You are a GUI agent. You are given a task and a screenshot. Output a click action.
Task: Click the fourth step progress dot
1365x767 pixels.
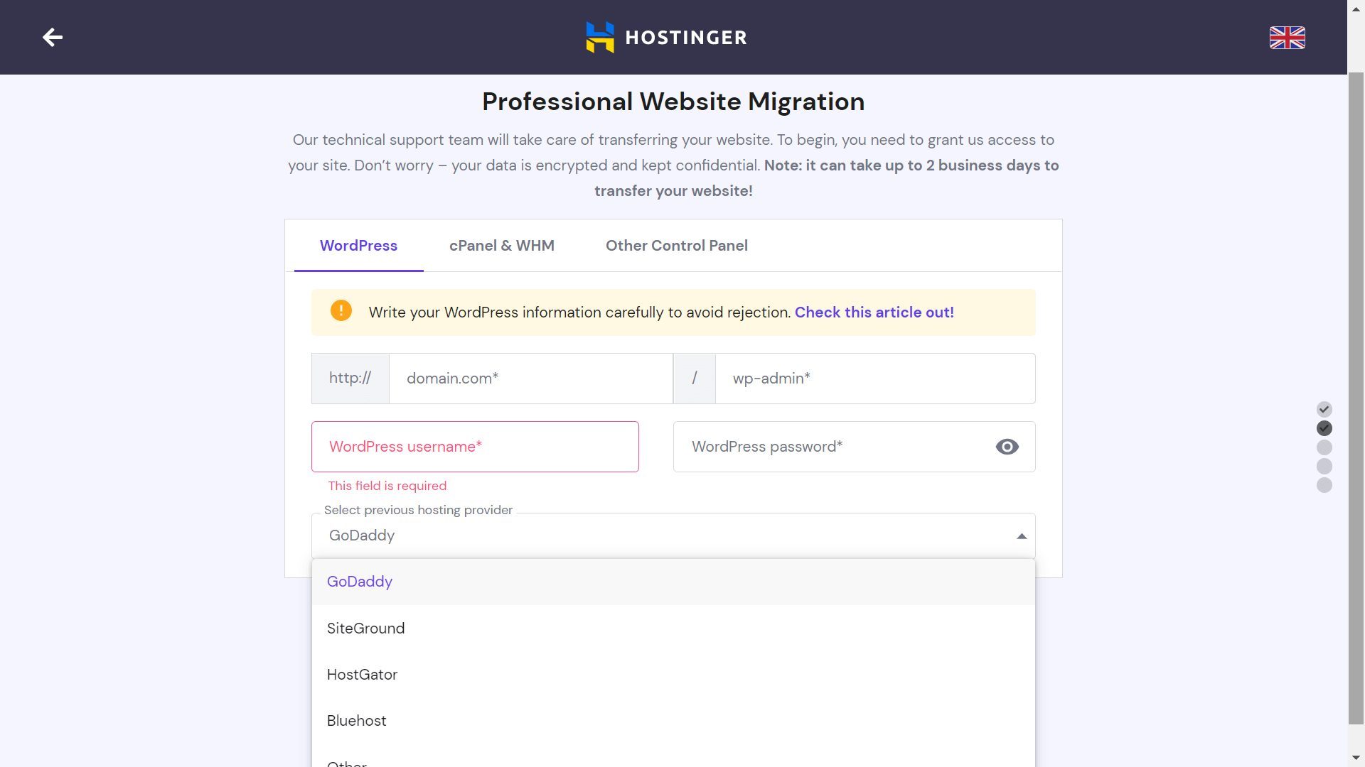(x=1324, y=466)
